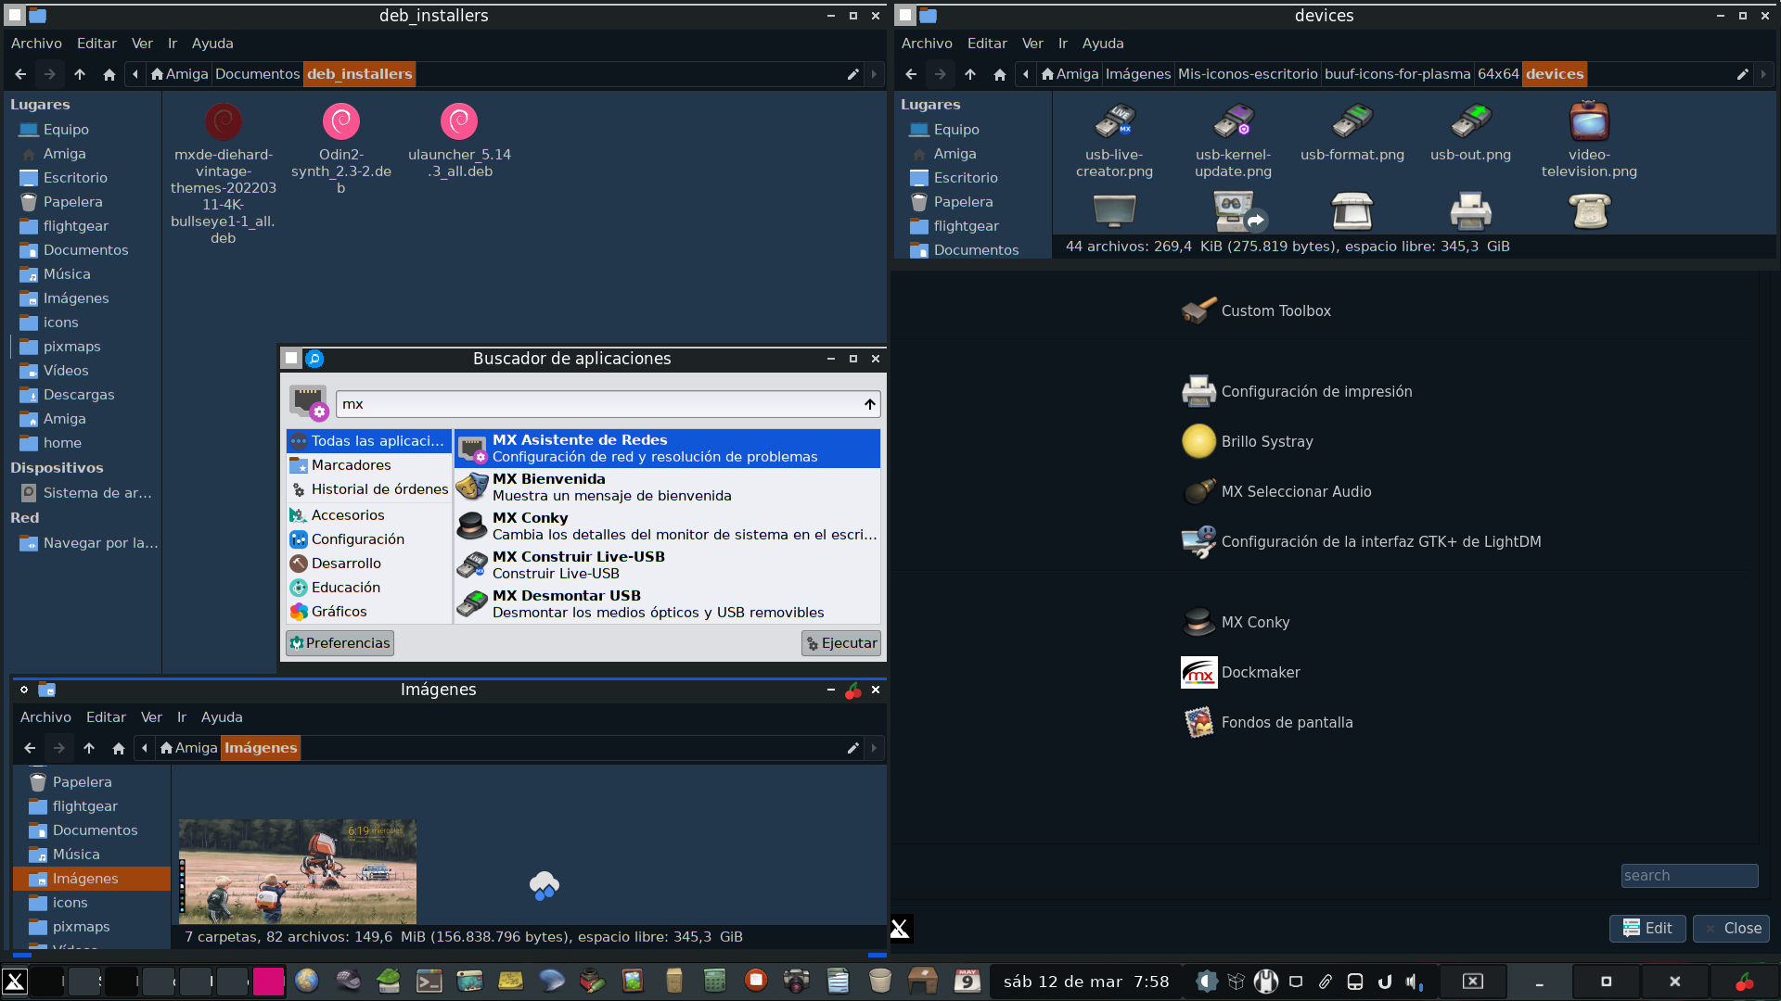The height and width of the screenshot is (1001, 1781).
Task: Show later path buttons in deb_installers path bar
Action: click(x=874, y=74)
